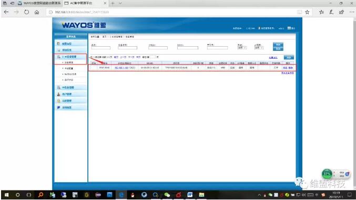Viewport: 356px width, 200px height.
Task: Open File Explorer from the taskbar
Action: [201, 195]
